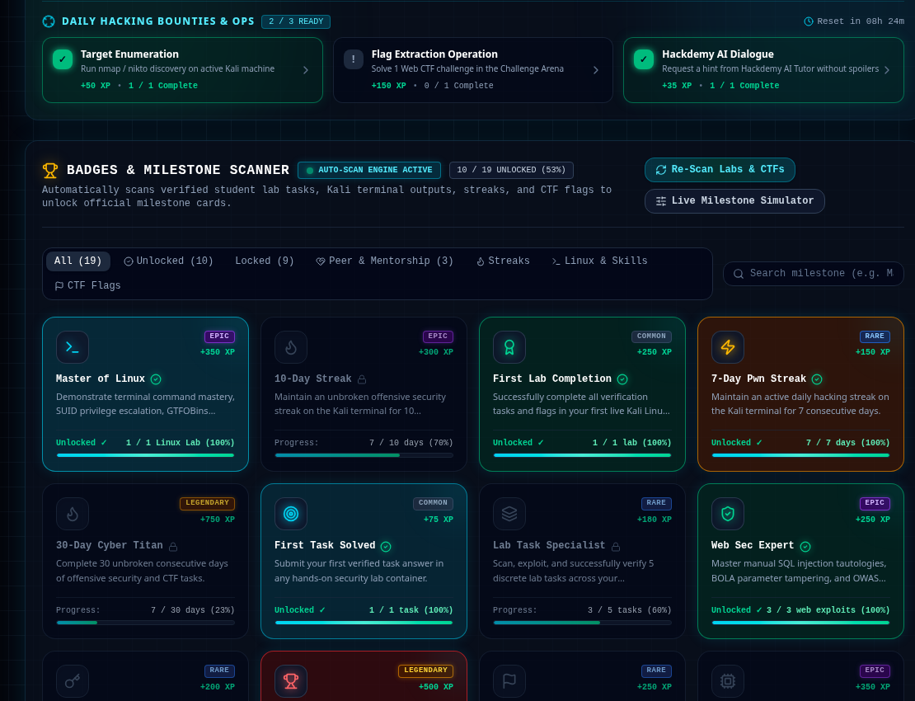915x701 pixels.
Task: Click the Master of Linux terminal icon
Action: pyautogui.click(x=73, y=347)
